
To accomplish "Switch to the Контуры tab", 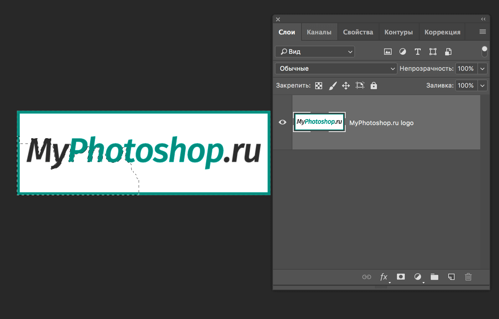I will [399, 32].
